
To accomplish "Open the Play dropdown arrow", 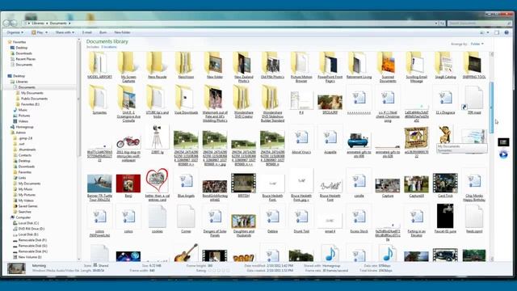I will 47,32.
